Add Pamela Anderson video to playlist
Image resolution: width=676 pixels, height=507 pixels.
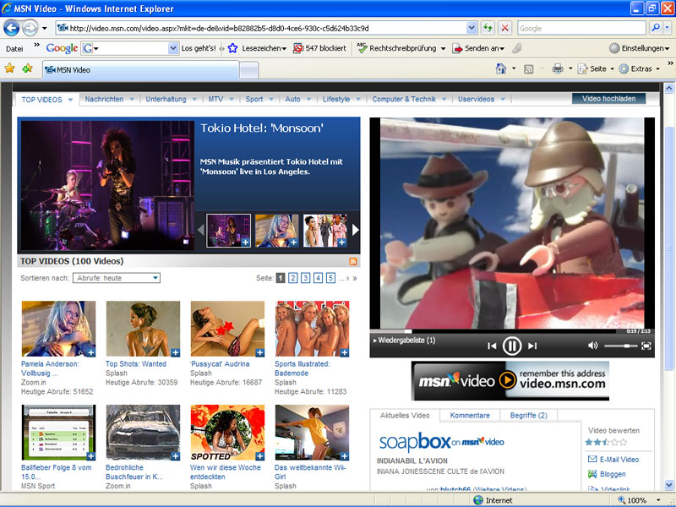point(90,352)
